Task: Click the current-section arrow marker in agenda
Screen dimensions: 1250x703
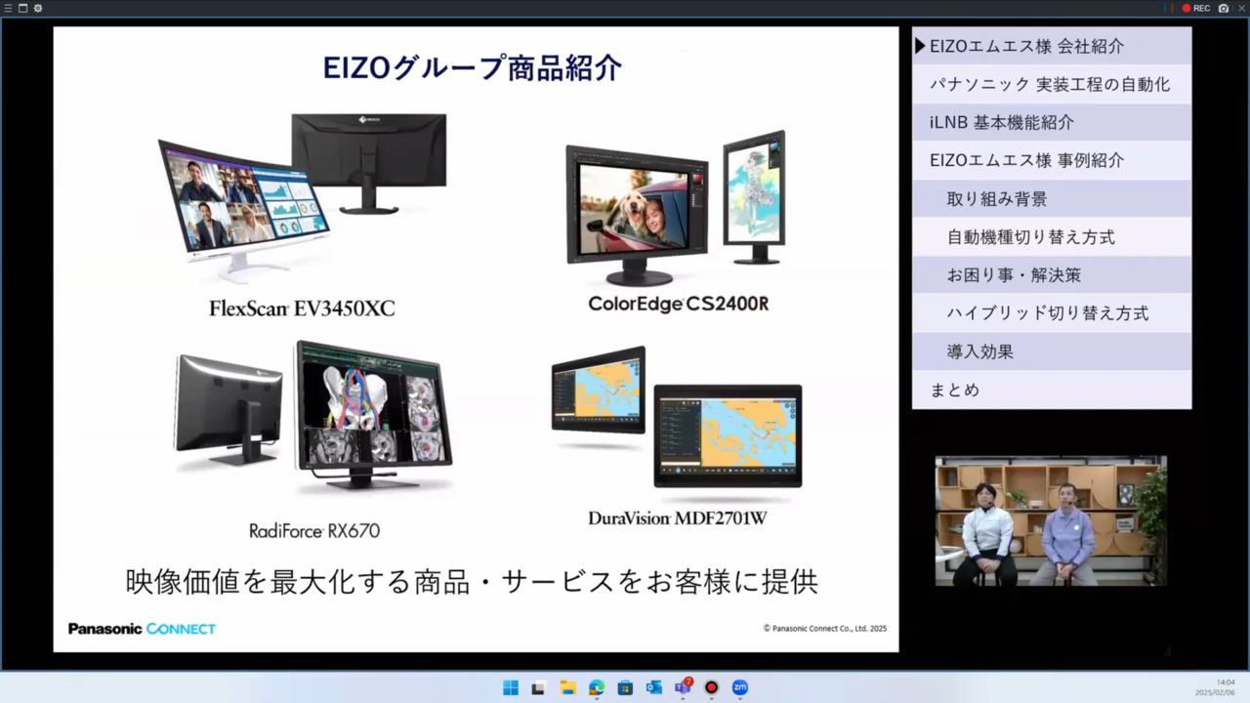Action: tap(920, 46)
